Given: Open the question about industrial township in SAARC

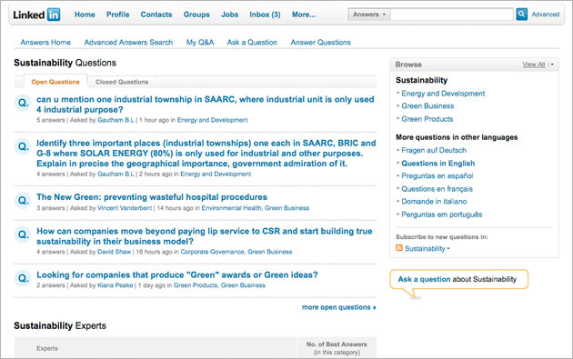Looking at the screenshot, I should click(205, 105).
